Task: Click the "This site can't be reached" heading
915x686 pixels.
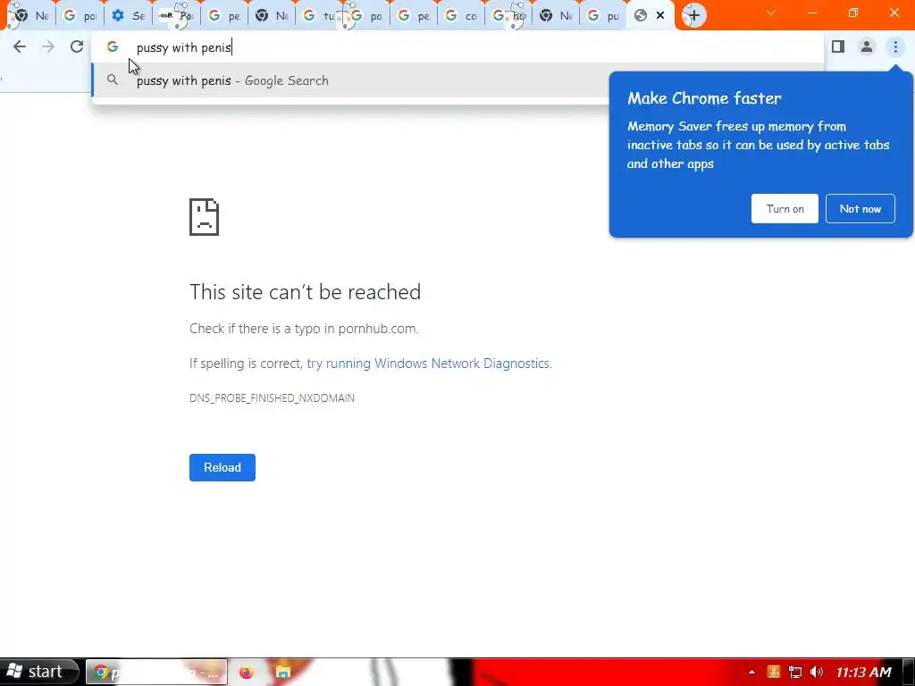Action: 306,292
